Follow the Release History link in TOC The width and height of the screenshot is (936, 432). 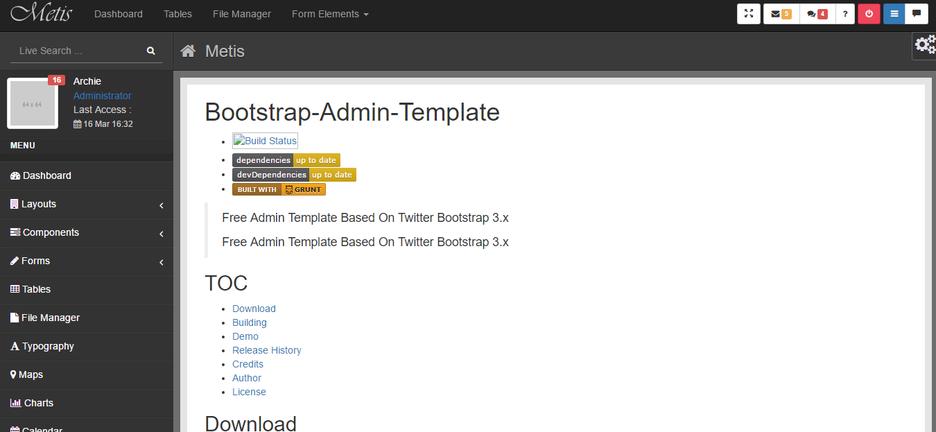pyautogui.click(x=267, y=350)
